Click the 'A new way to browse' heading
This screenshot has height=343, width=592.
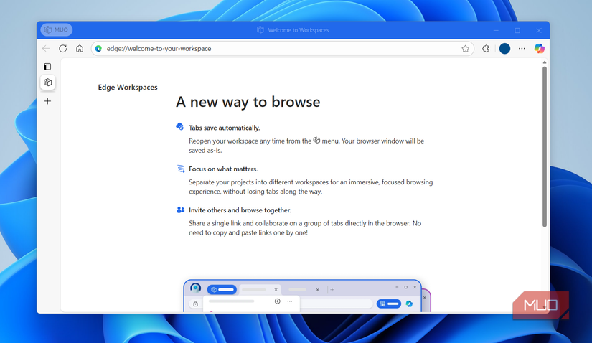(x=248, y=102)
